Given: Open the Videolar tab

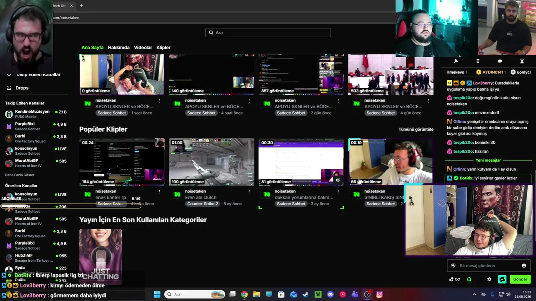Looking at the screenshot, I should 143,48.
